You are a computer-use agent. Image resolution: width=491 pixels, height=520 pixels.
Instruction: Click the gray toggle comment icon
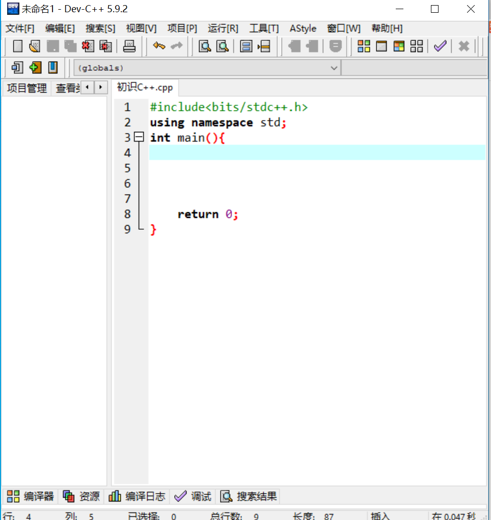pyautogui.click(x=336, y=46)
